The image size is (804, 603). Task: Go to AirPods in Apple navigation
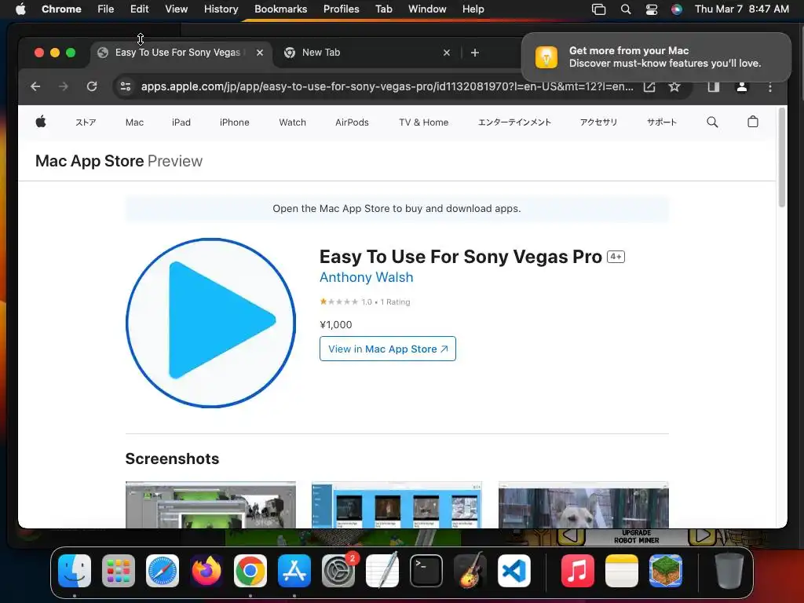tap(352, 122)
